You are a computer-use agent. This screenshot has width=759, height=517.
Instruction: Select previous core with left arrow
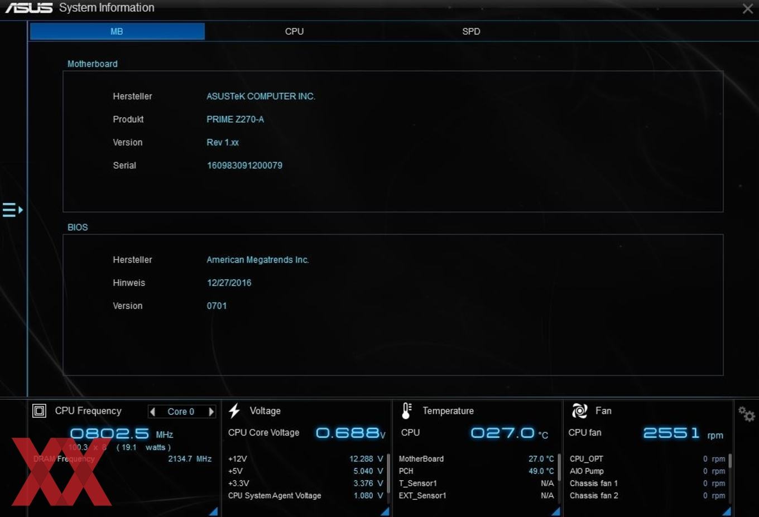tap(152, 412)
